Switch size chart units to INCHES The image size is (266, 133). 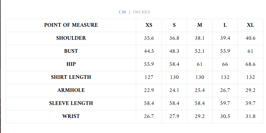click(142, 12)
